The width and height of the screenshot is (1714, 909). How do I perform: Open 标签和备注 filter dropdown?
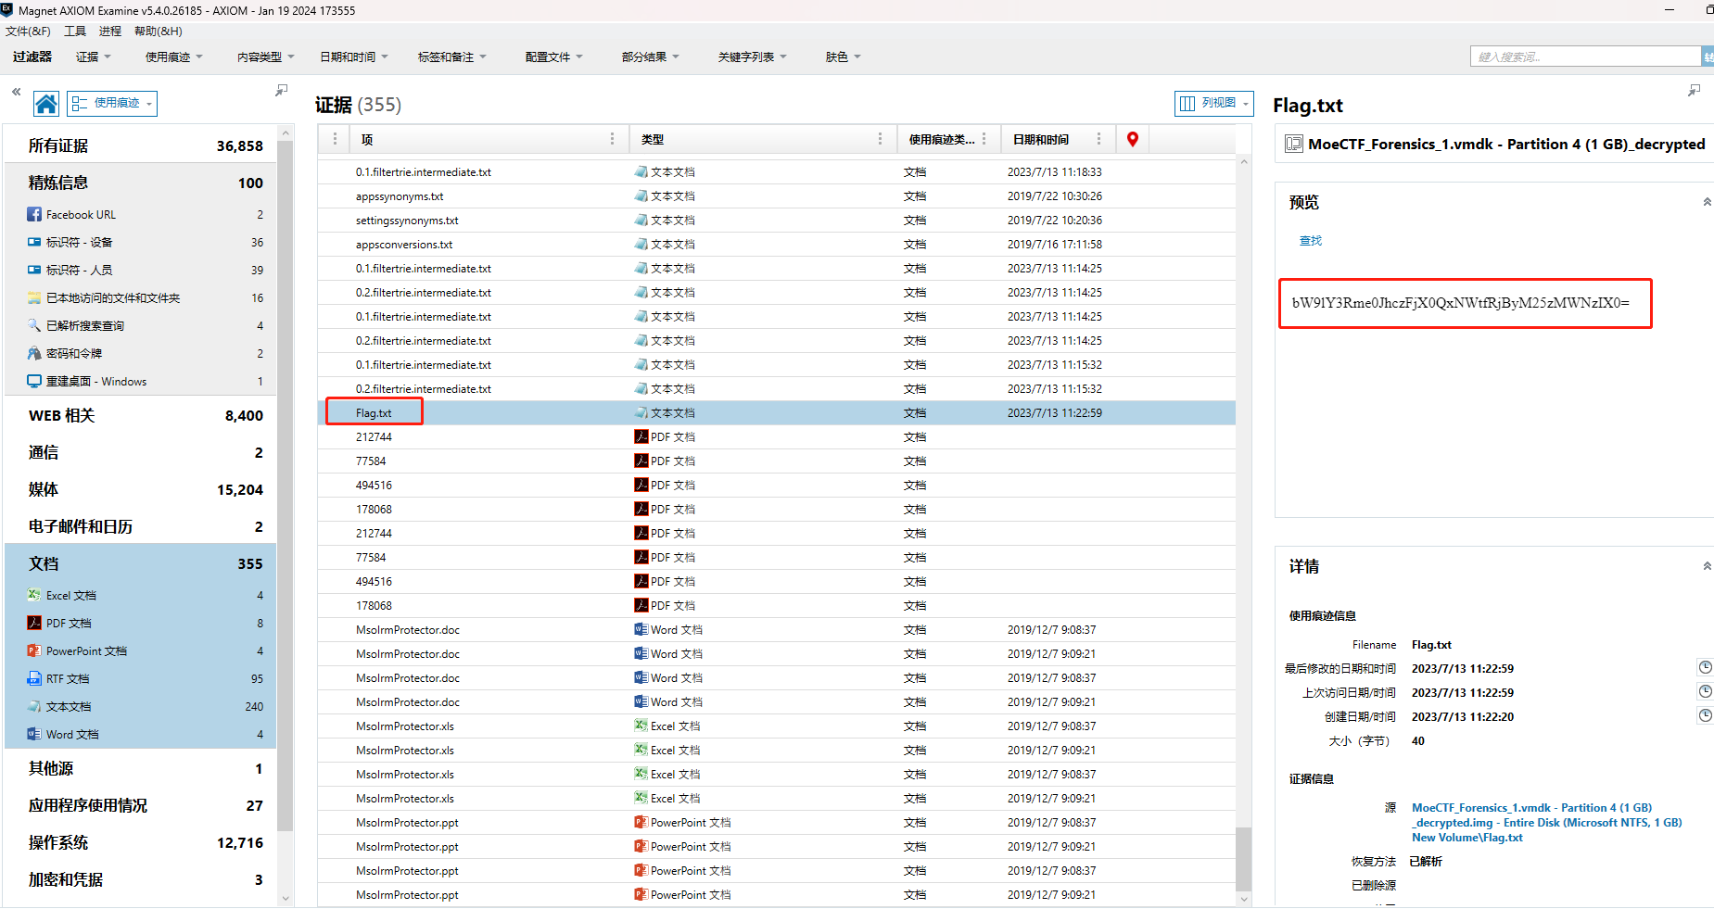point(452,57)
